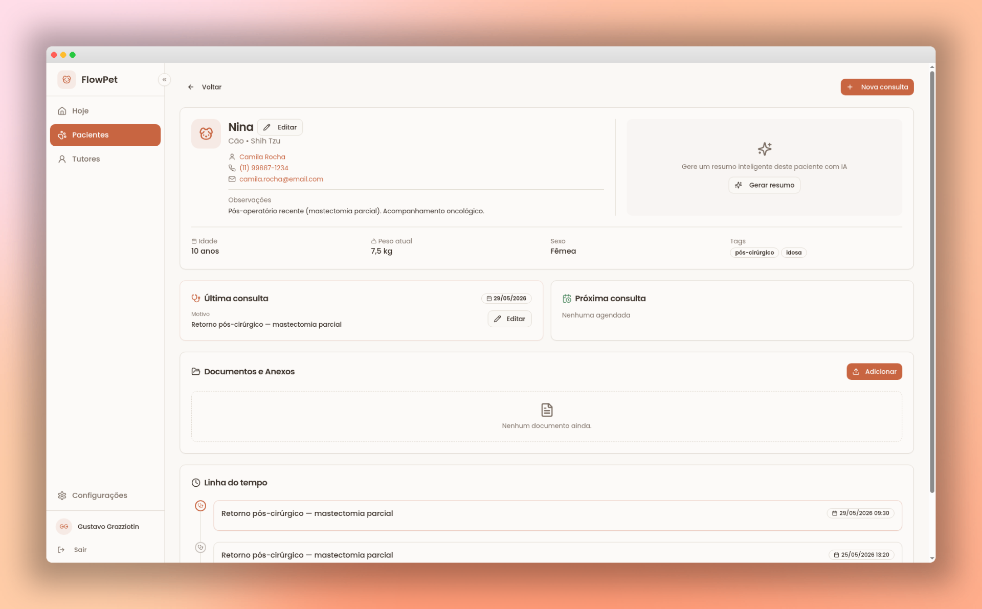Open Configurações in the sidebar
The height and width of the screenshot is (609, 982).
click(x=105, y=495)
